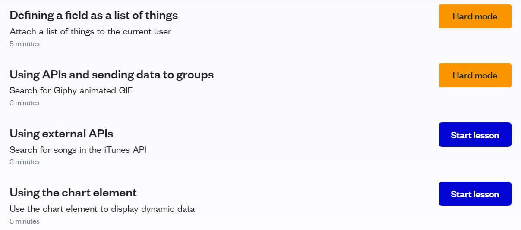Start lesson on using the chart element
The width and height of the screenshot is (521, 230).
pos(475,194)
